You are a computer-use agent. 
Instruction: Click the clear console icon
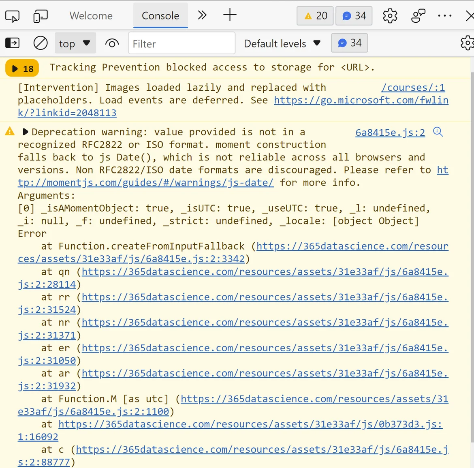coord(41,43)
